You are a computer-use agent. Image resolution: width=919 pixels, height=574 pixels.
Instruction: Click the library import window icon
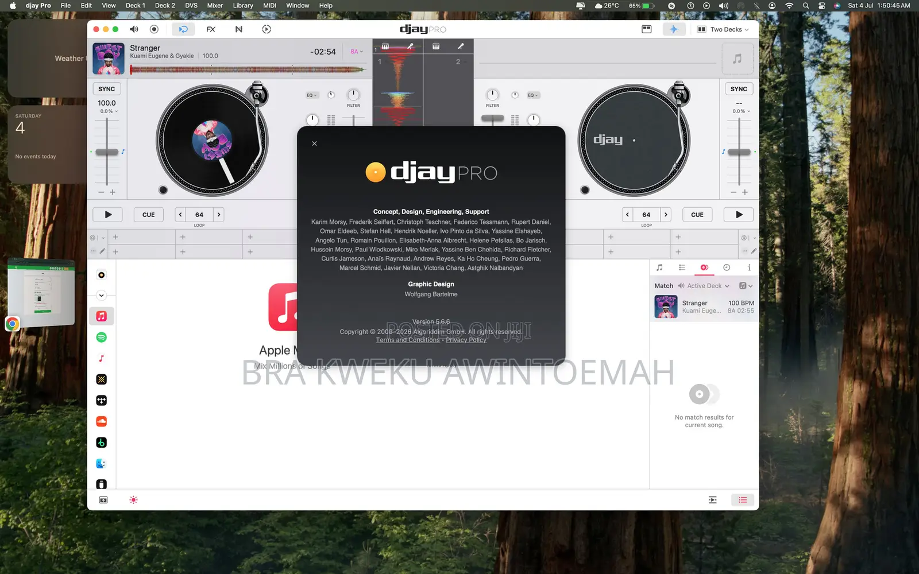(x=103, y=500)
